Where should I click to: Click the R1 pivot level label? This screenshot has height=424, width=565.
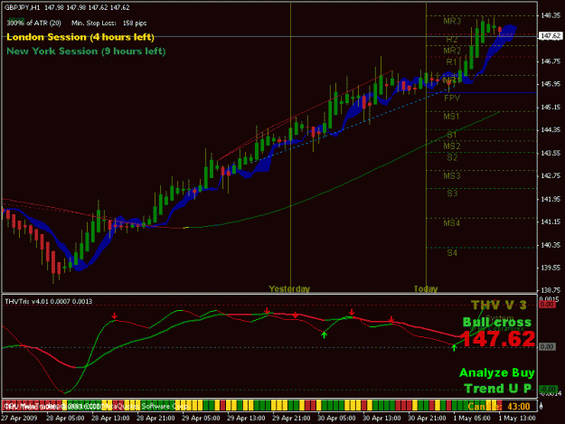click(451, 62)
